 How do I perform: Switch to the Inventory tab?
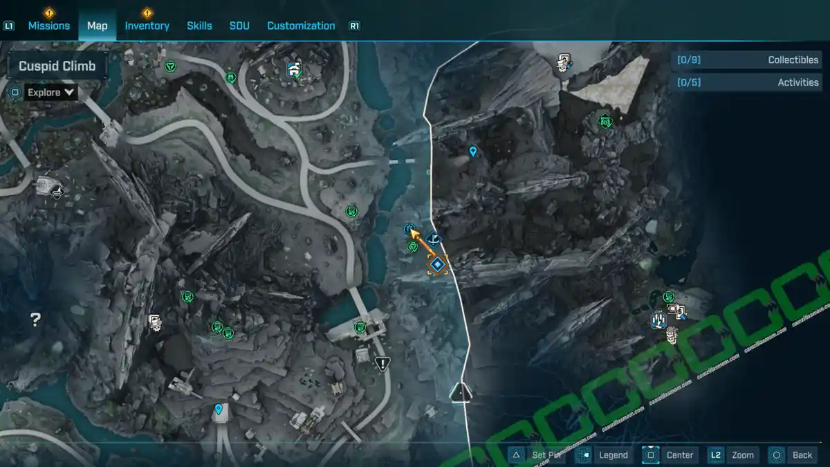[147, 26]
